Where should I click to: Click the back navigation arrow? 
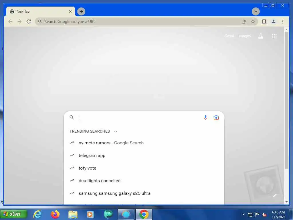point(10,21)
